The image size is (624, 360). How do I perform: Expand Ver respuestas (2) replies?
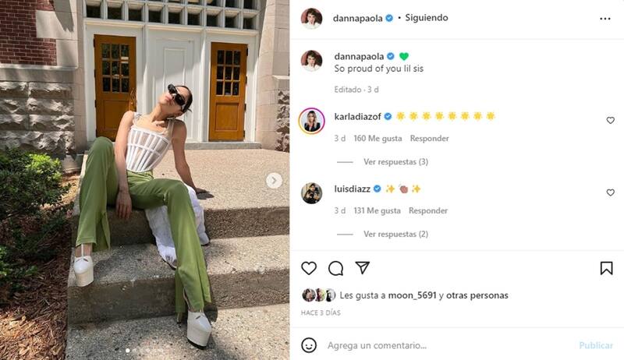(395, 234)
